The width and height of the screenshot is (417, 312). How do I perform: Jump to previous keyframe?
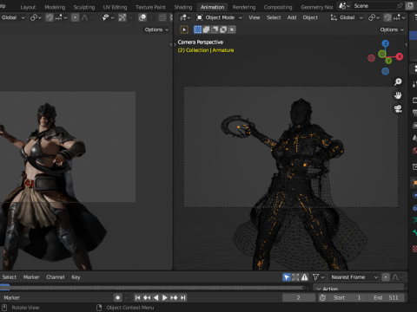(147, 297)
